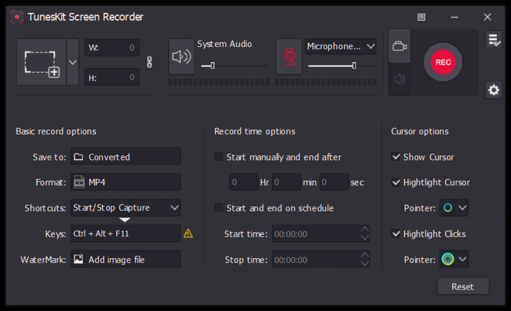Click the TunesKit app logo icon
The width and height of the screenshot is (511, 311).
pyautogui.click(x=16, y=17)
